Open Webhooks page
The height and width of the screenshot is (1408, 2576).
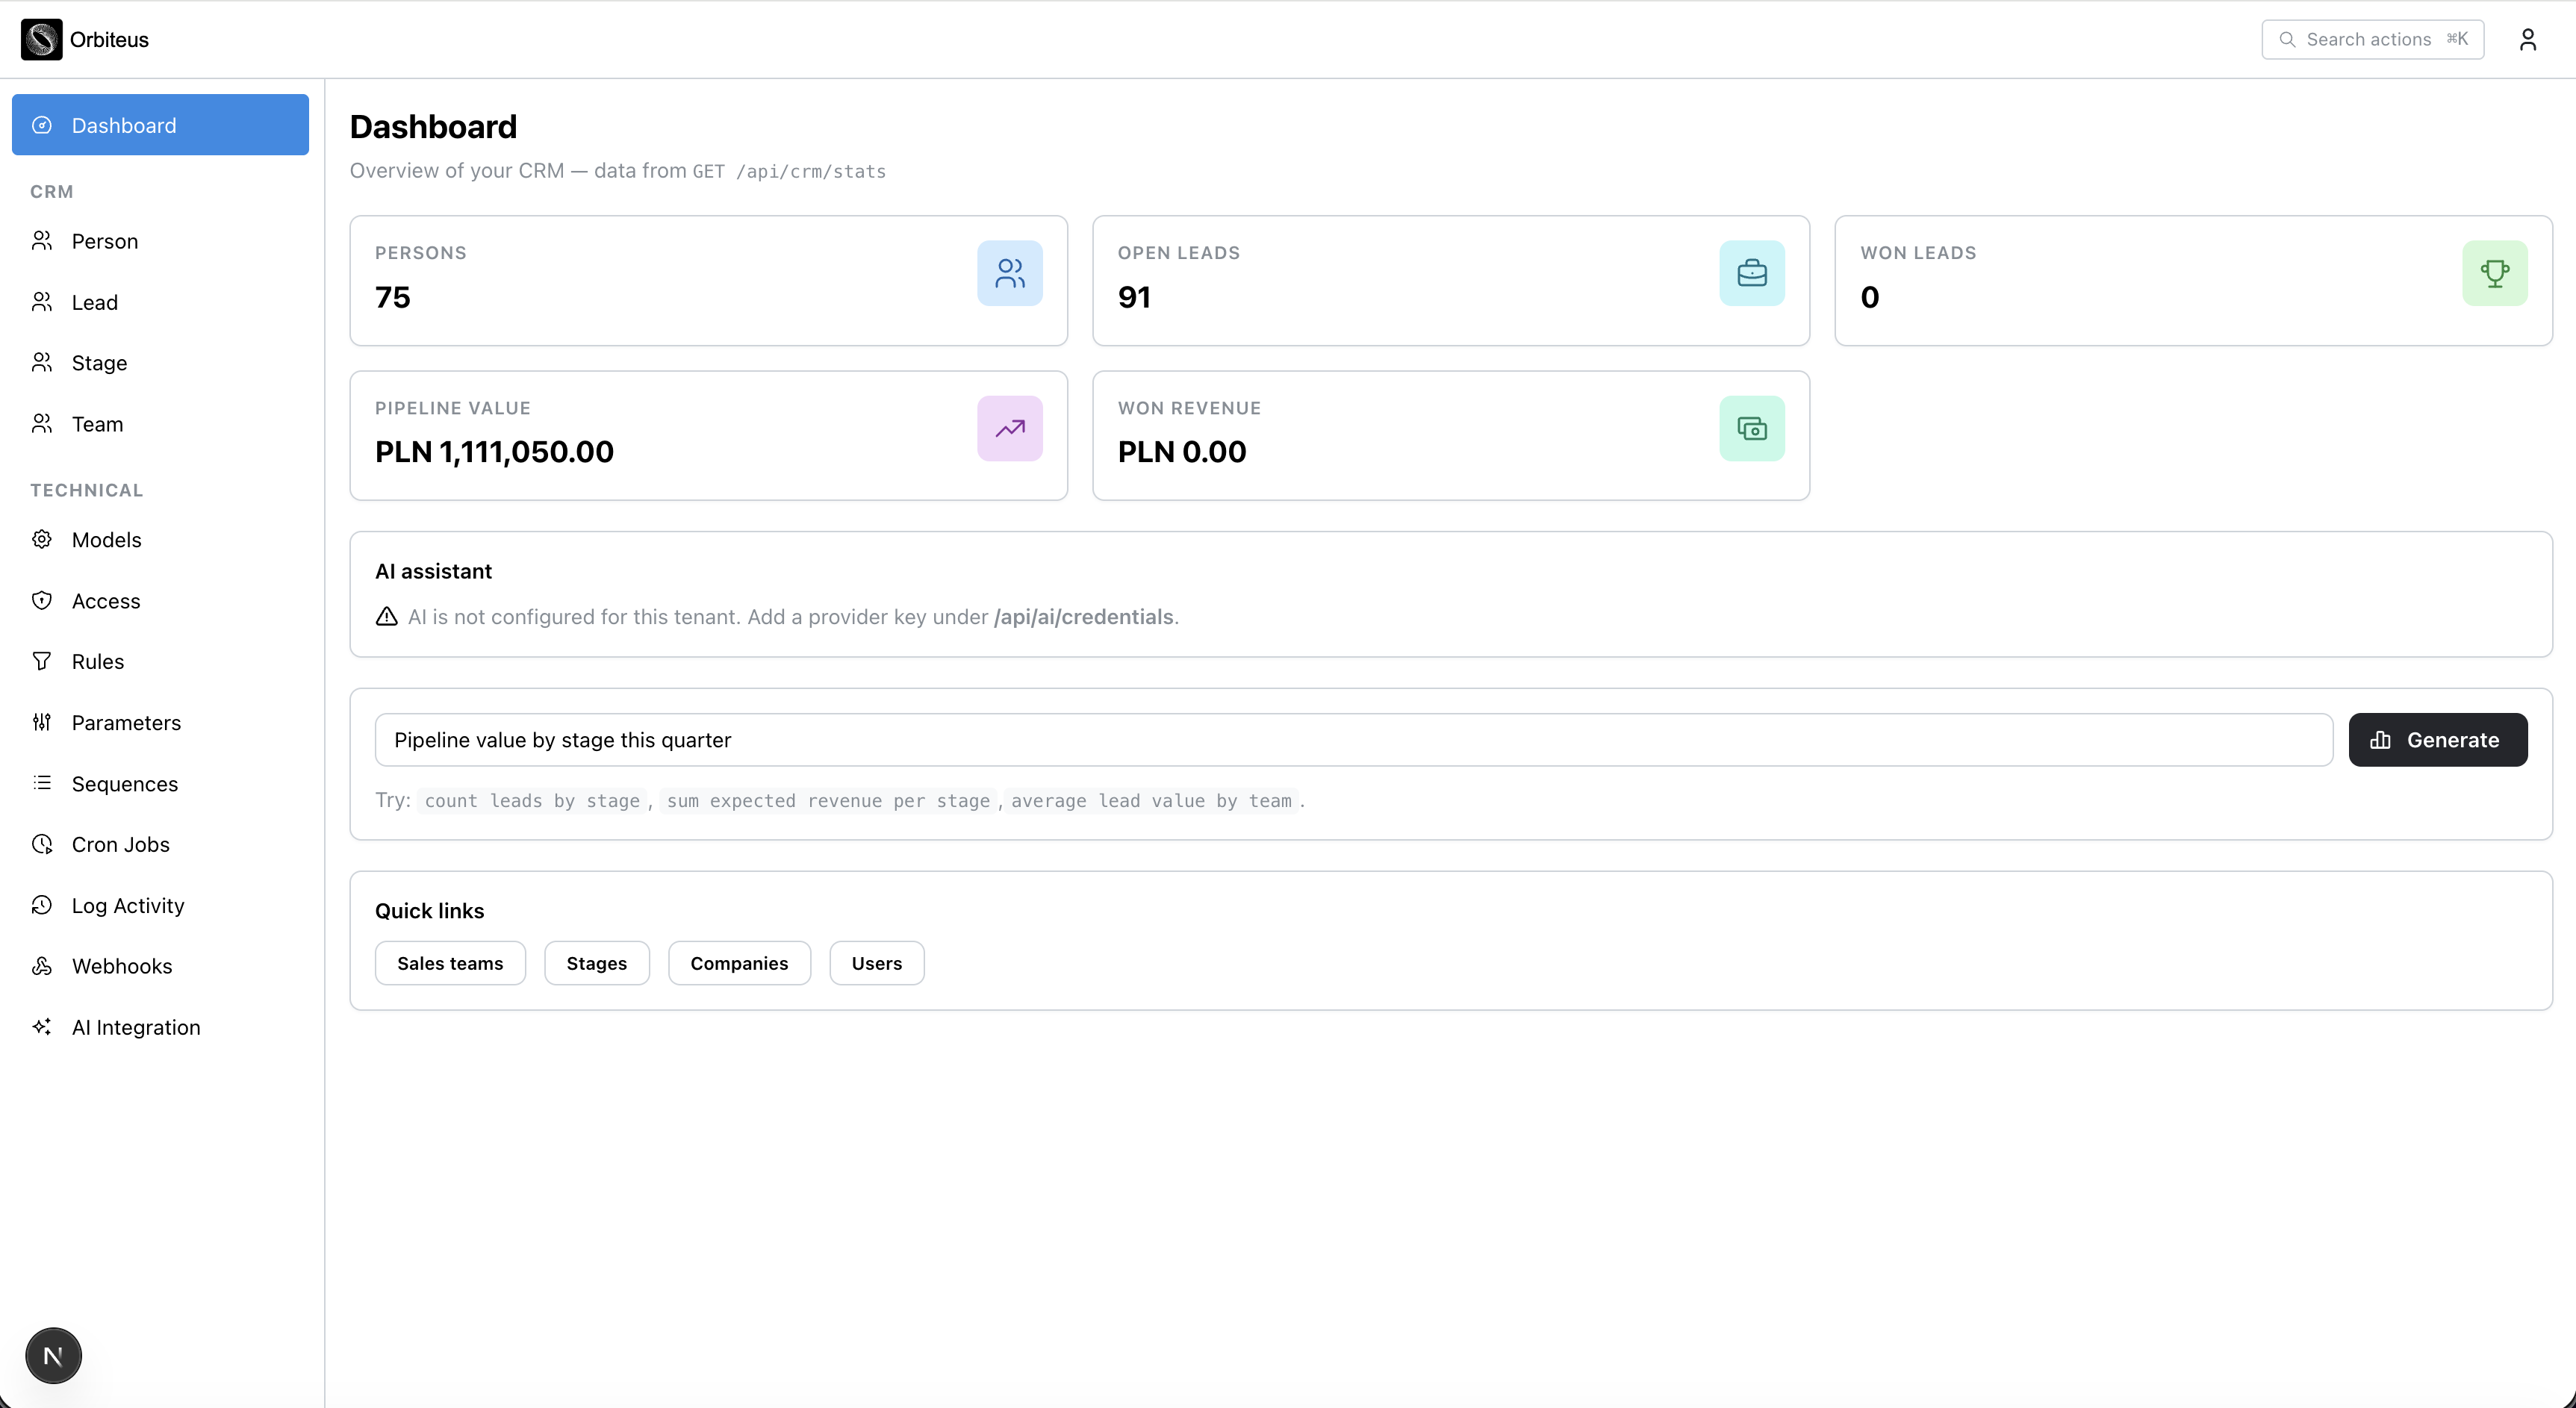tap(160, 966)
